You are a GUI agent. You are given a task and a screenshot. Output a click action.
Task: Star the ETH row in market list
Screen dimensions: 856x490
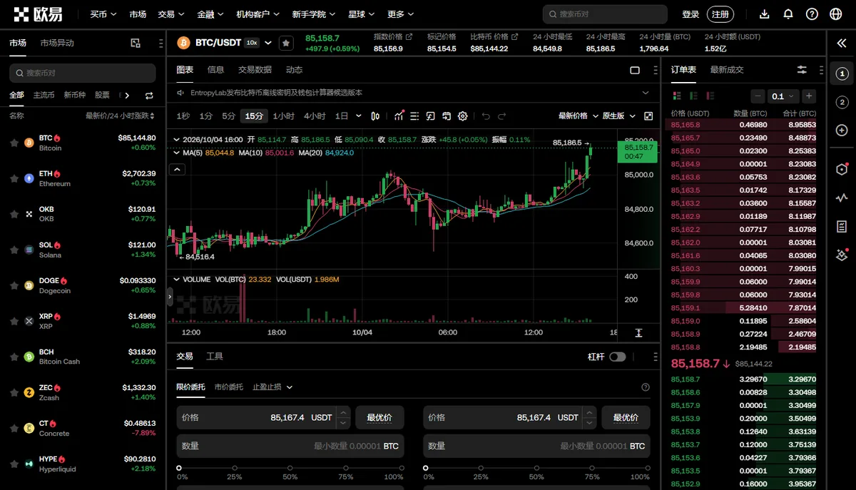point(14,178)
